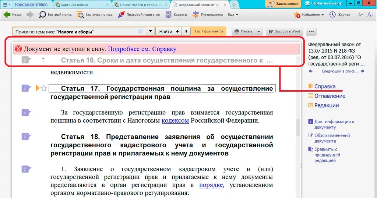Screen dimensions: 377x198
Task: Open Правовой навигатор
Action: pos(139,14)
